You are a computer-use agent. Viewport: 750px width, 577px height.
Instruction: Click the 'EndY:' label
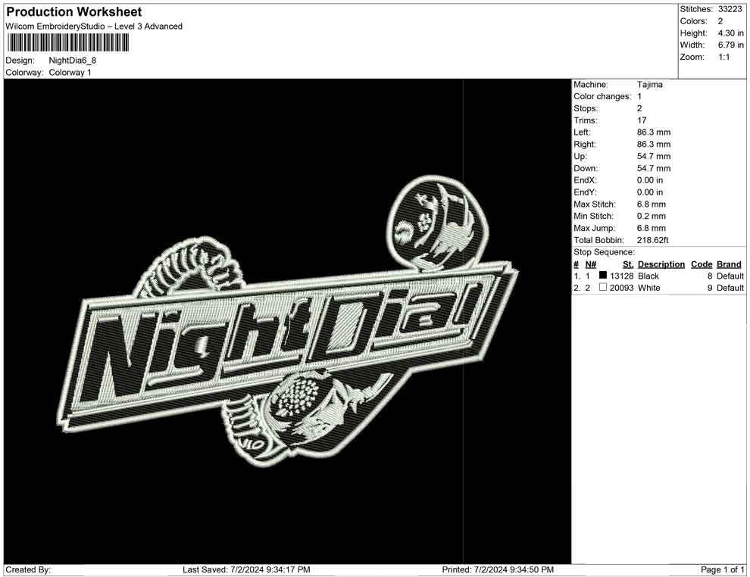[x=585, y=192]
